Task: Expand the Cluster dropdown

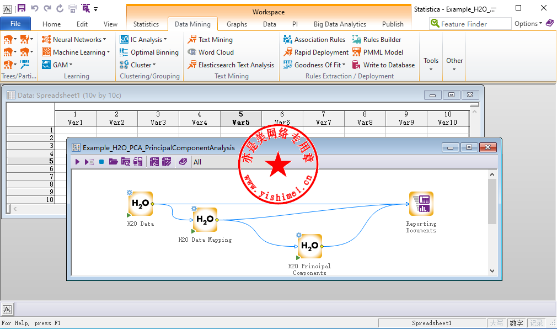Action: click(x=154, y=65)
